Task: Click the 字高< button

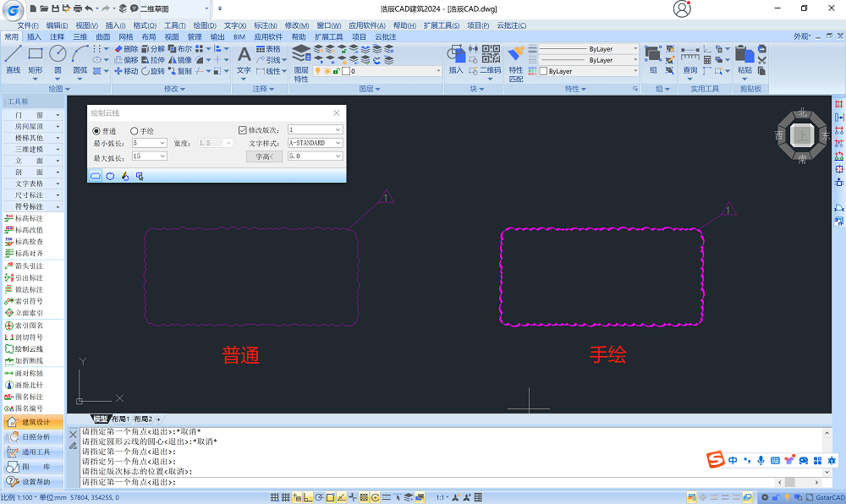Action: (264, 156)
